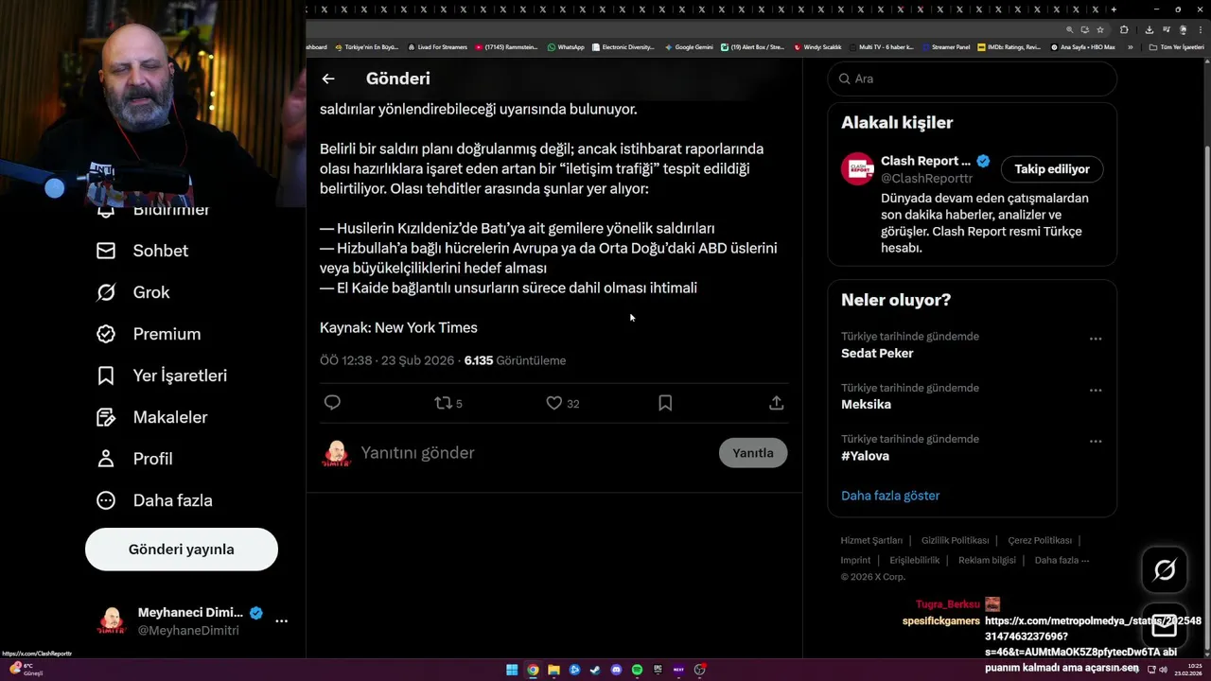Open Windy: Sıcaklık bookmark
1211x681 pixels.
[817, 46]
